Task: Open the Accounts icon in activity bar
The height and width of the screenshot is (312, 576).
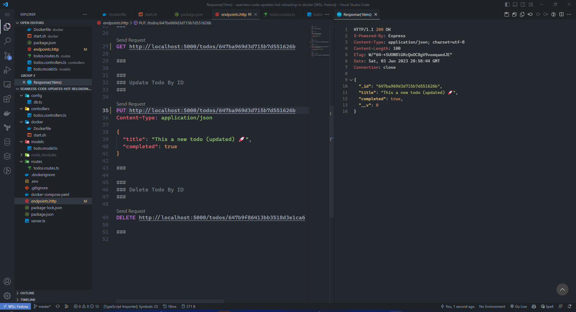Action: click(7, 281)
